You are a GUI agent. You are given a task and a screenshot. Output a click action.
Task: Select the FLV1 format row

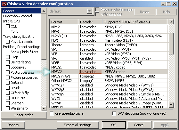[x=109, y=40]
